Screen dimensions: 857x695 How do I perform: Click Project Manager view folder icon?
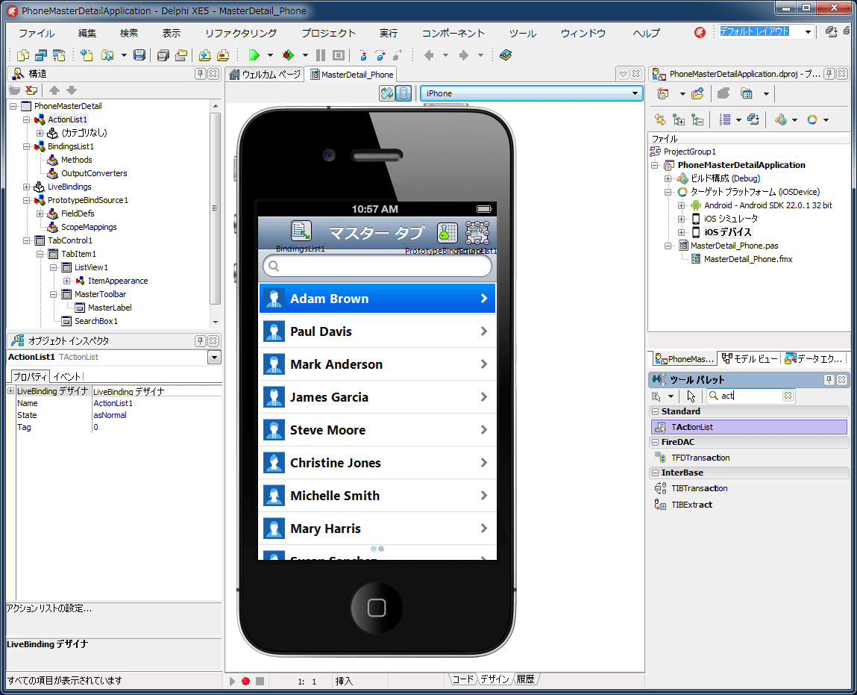747,94
